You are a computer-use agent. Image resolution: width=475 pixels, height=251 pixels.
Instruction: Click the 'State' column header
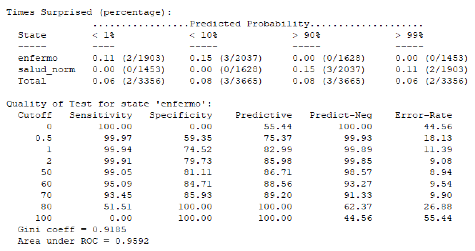32,35
